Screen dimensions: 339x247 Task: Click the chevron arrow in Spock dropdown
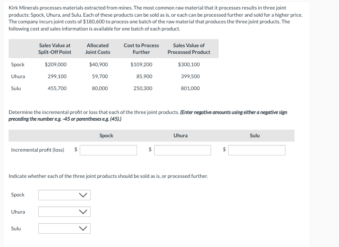83,195
